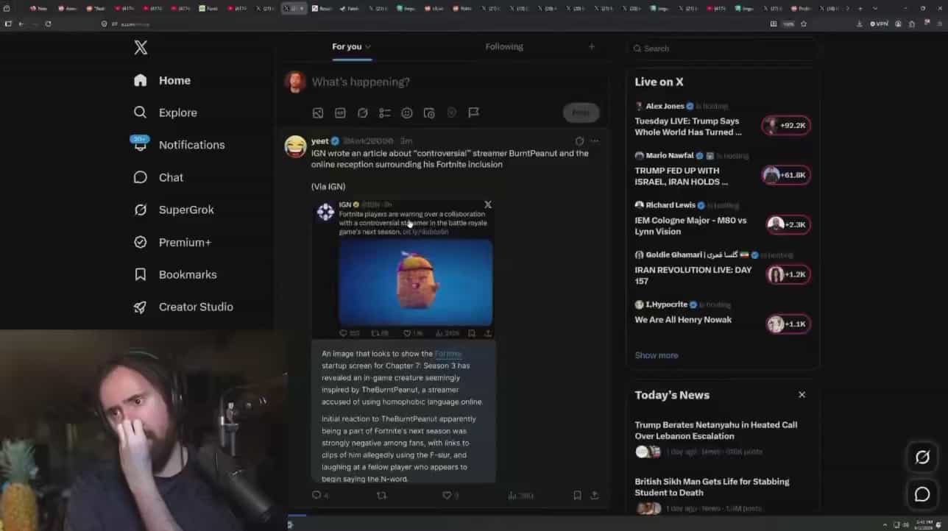Open the floating Grok button
The height and width of the screenshot is (531, 948).
[922, 457]
